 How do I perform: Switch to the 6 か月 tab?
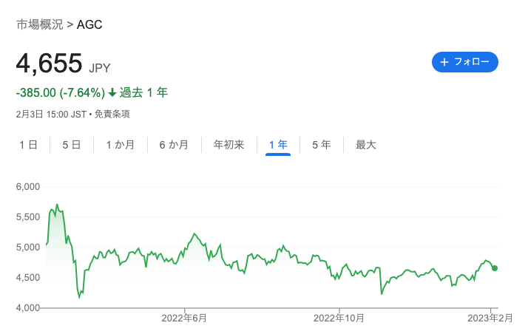click(x=174, y=145)
